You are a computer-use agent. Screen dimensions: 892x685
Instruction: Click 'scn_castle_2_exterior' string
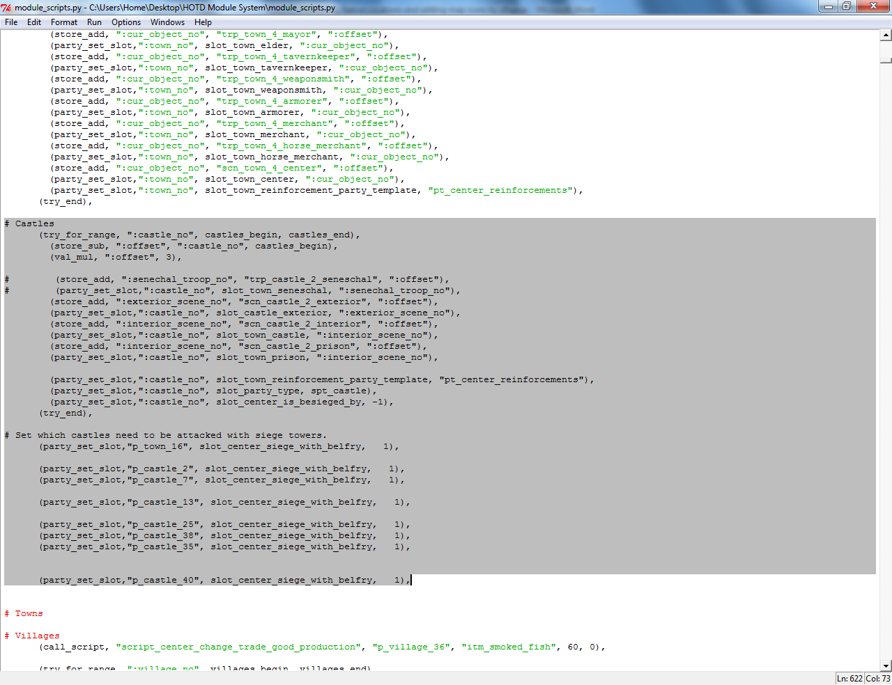click(303, 301)
